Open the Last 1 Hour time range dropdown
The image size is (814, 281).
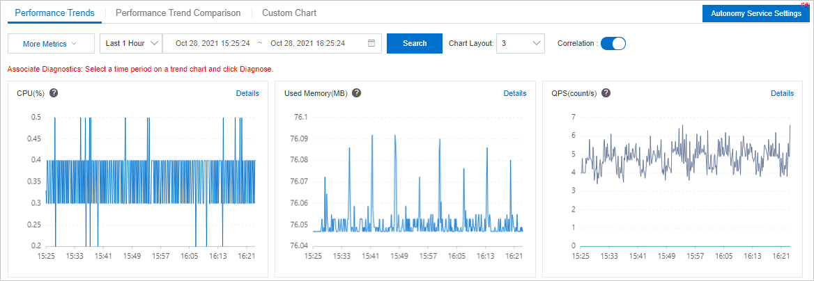tap(131, 44)
